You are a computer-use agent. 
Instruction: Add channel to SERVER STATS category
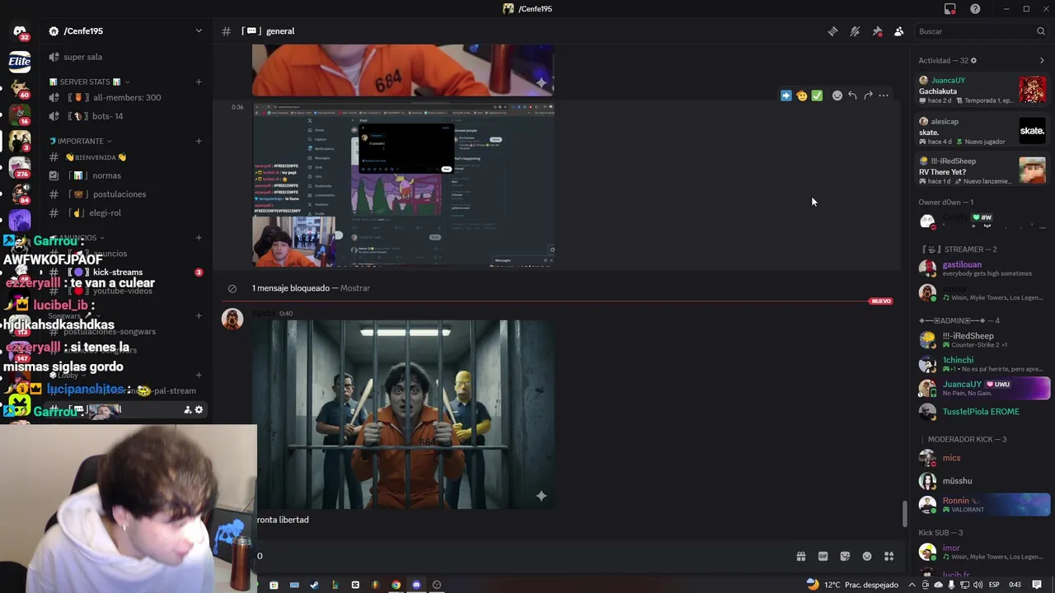(x=199, y=82)
